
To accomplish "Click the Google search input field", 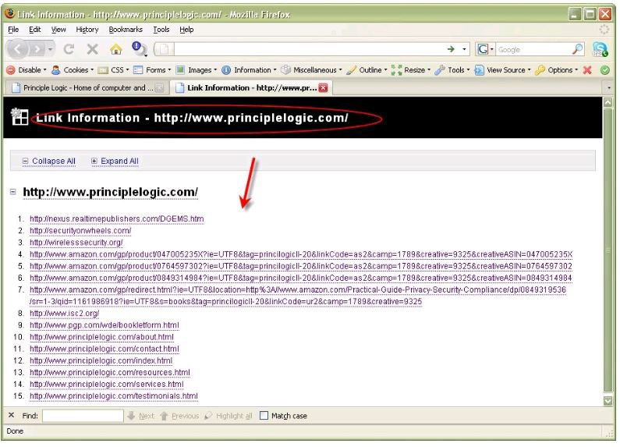I will click(x=533, y=49).
